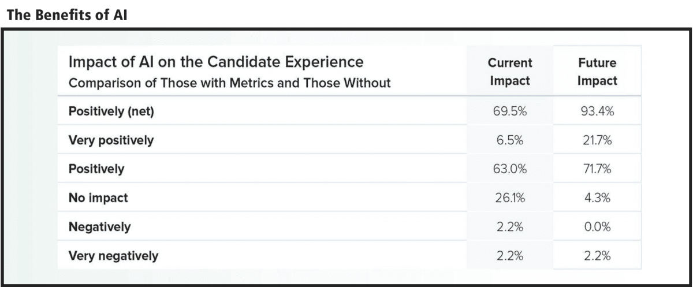Click the Current Impact column header
The height and width of the screenshot is (287, 693).
tap(510, 72)
